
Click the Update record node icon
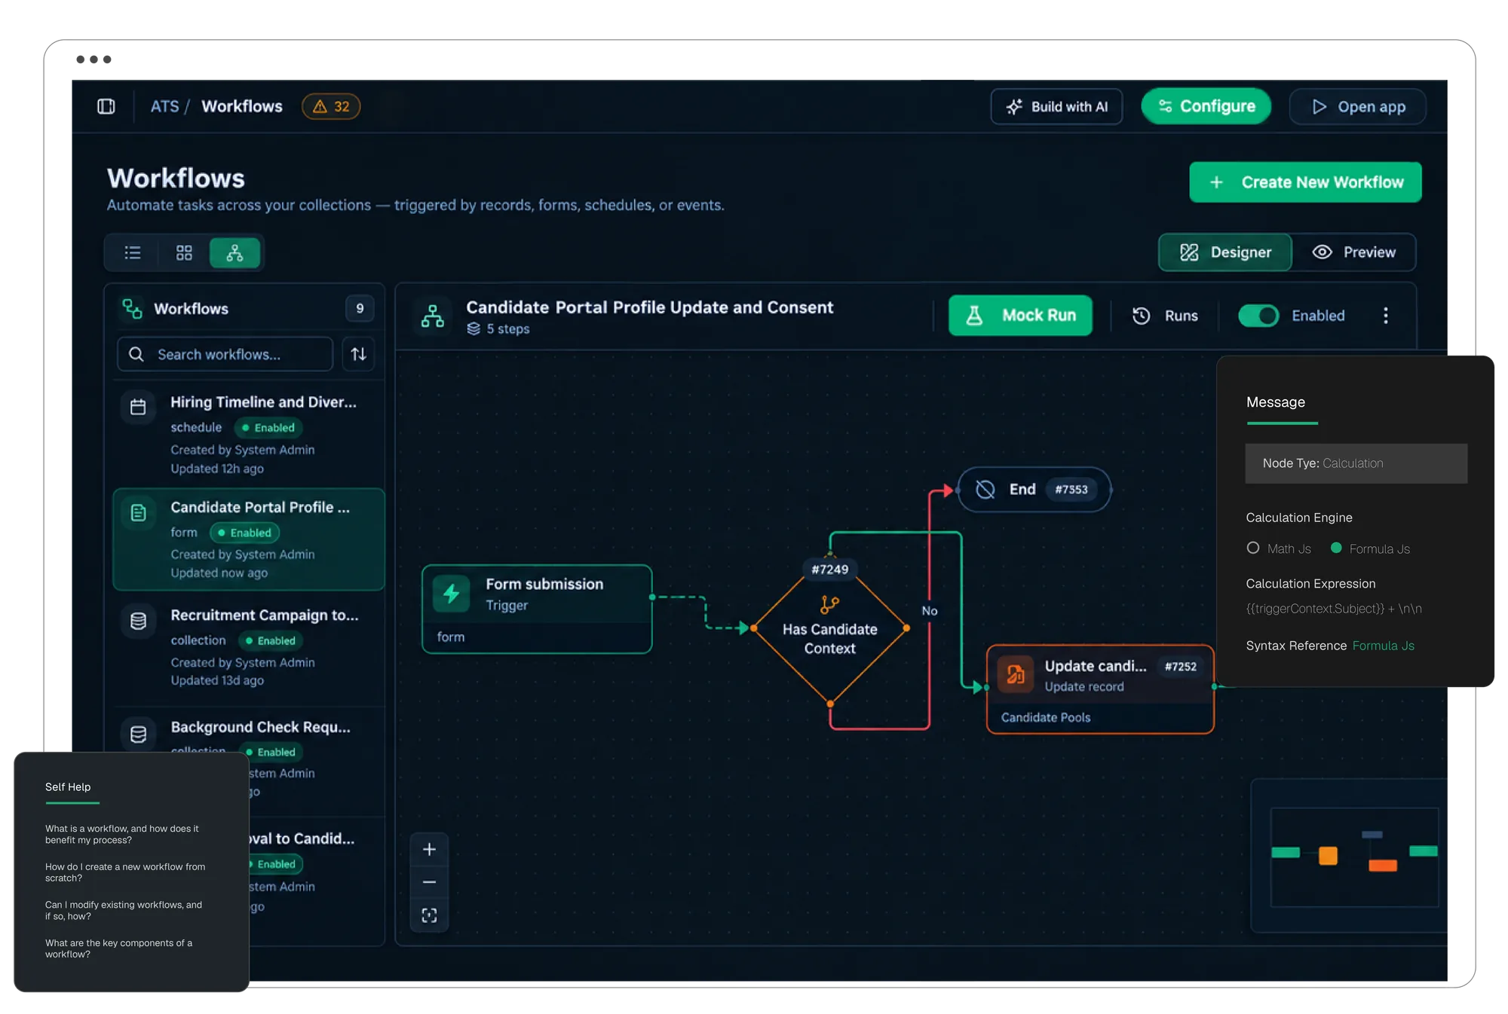pos(1015,674)
